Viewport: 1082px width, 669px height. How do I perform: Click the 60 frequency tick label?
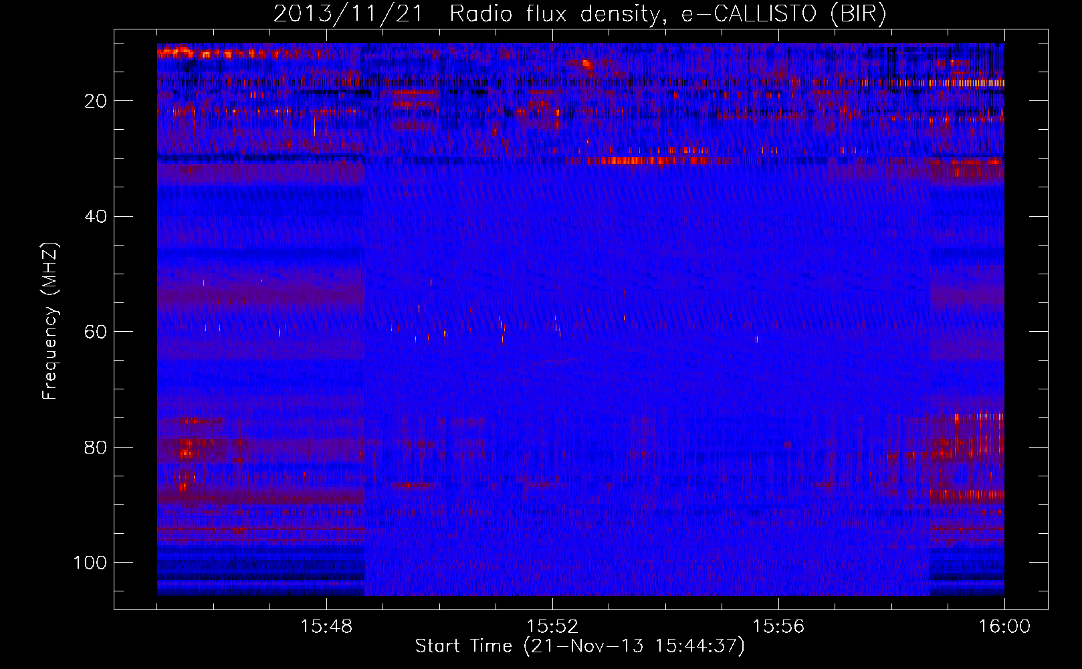(96, 332)
